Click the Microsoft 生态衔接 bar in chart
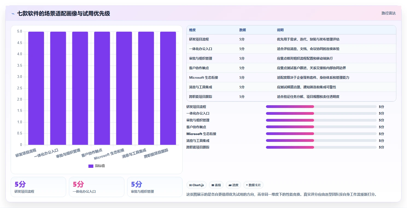The width and height of the screenshot is (407, 208). coord(124,88)
